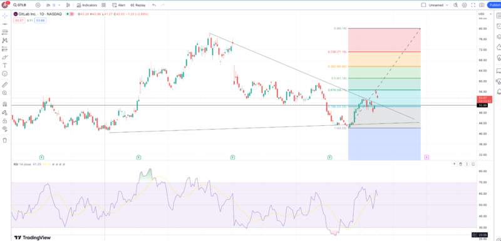Enter fullscreen mode
Image resolution: width=501 pixels, height=241 pixels.
(x=473, y=5)
